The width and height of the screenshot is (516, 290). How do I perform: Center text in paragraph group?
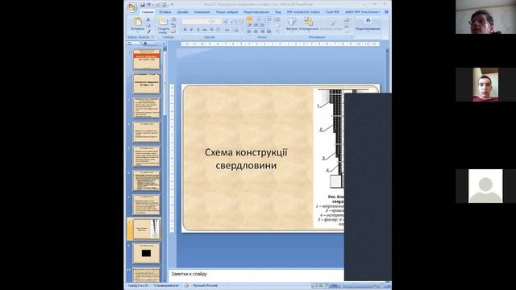[256, 31]
